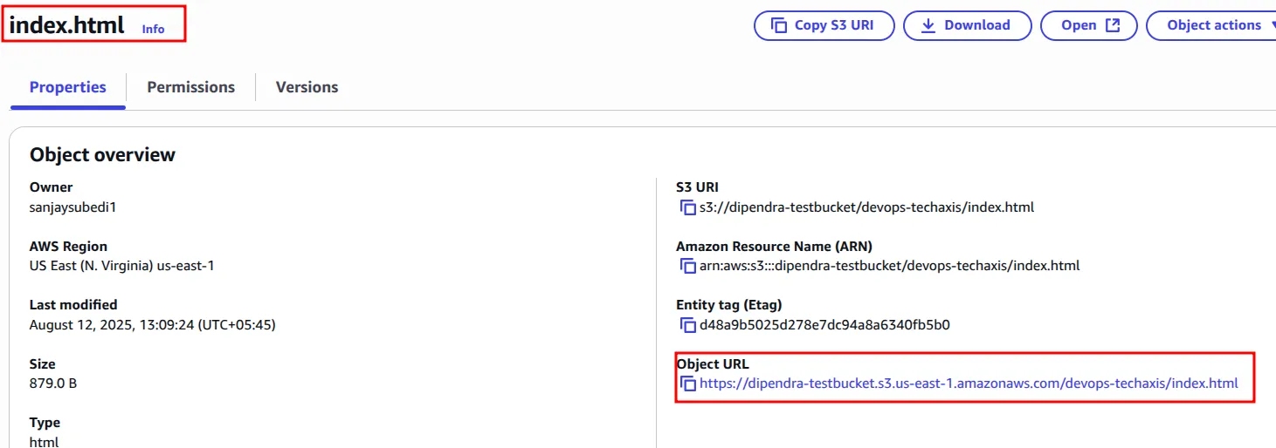Image resolution: width=1276 pixels, height=448 pixels.
Task: Select the Last modified field label
Action: point(73,305)
